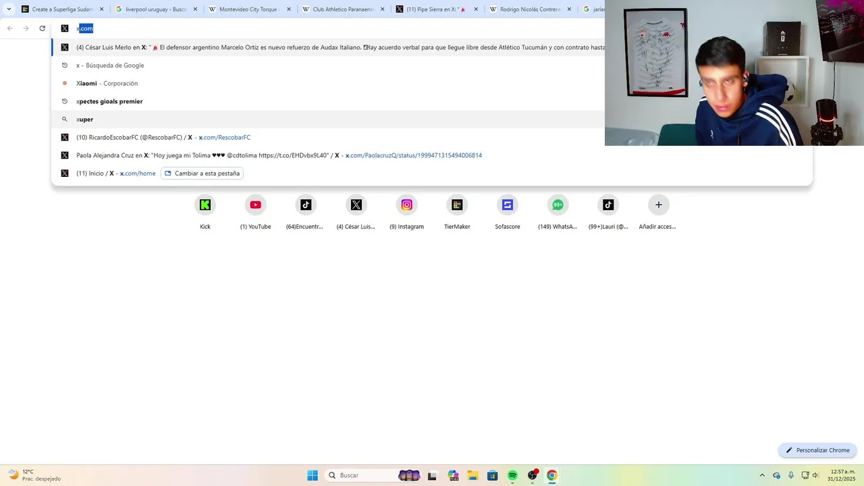
Task: Click the browser forward arrow
Action: tap(26, 28)
